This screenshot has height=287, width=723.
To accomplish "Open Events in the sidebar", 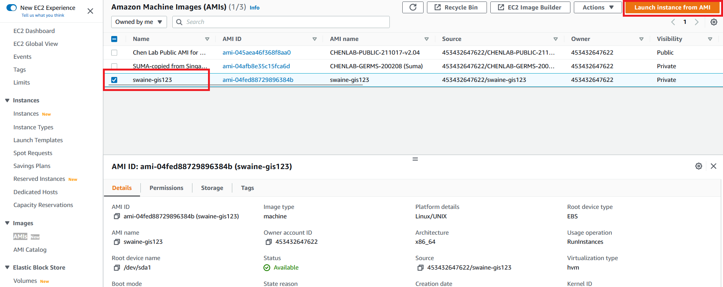I will pos(22,57).
